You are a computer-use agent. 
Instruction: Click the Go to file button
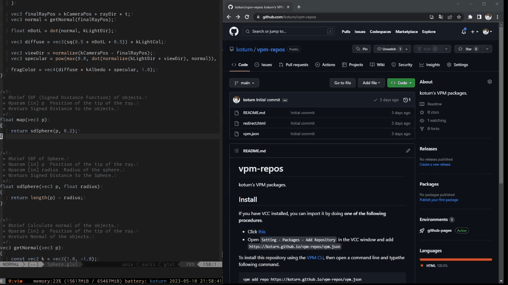[x=343, y=83]
